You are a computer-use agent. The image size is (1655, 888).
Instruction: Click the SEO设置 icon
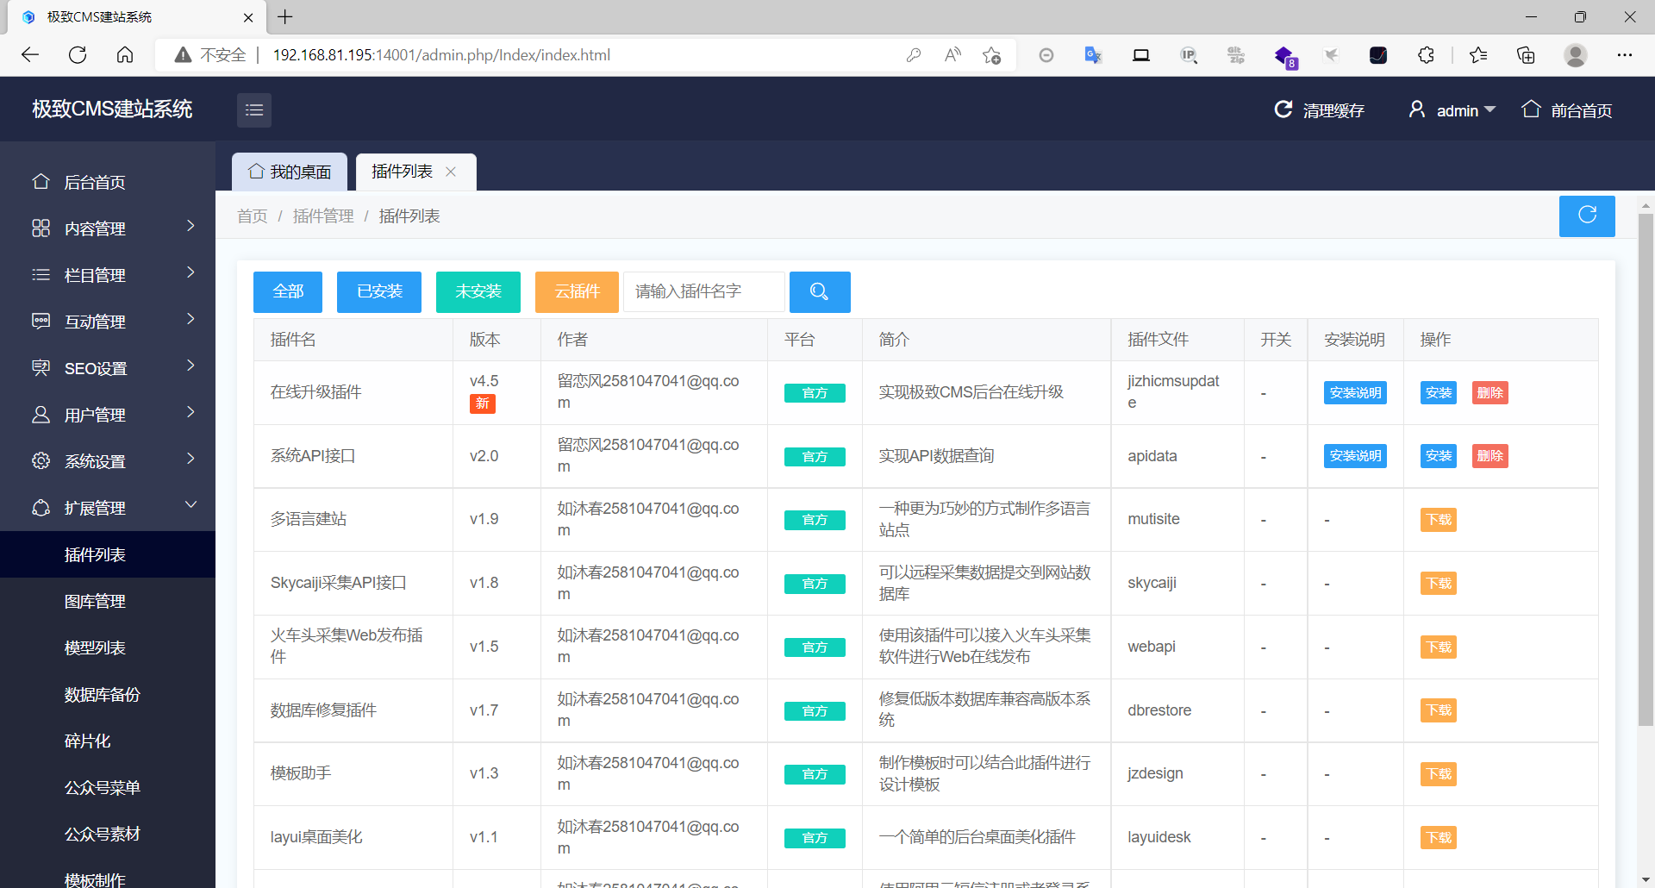click(x=41, y=368)
